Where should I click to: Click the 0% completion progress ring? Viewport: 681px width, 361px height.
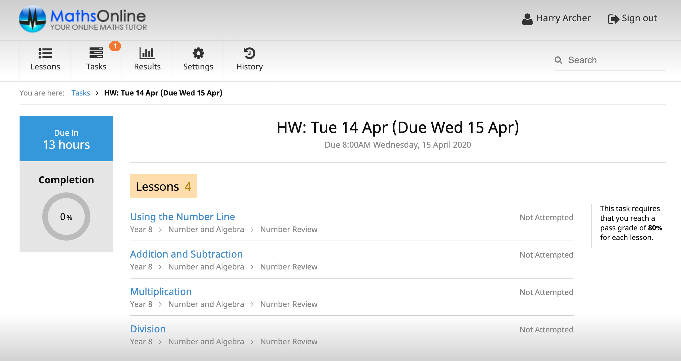tap(66, 216)
